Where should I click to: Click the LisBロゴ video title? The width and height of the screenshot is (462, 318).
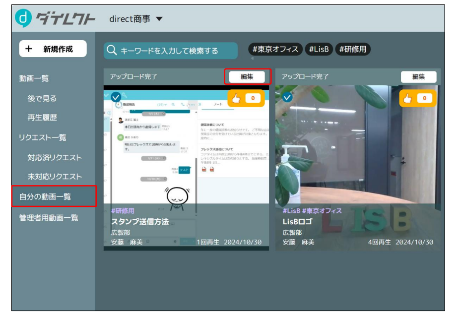click(297, 222)
